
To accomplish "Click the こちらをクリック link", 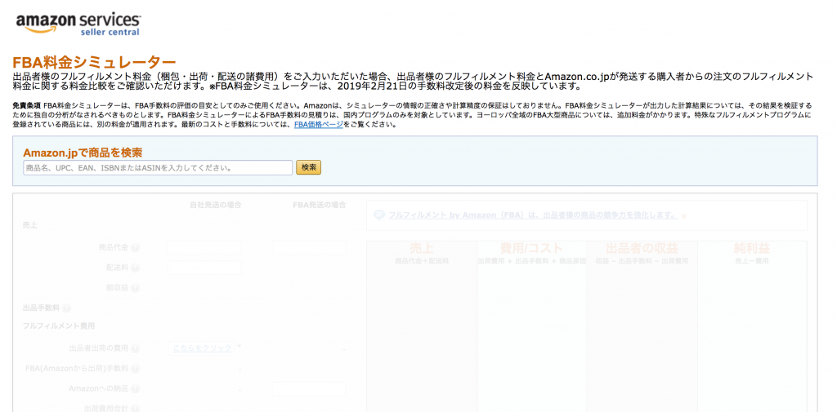I will click(202, 348).
